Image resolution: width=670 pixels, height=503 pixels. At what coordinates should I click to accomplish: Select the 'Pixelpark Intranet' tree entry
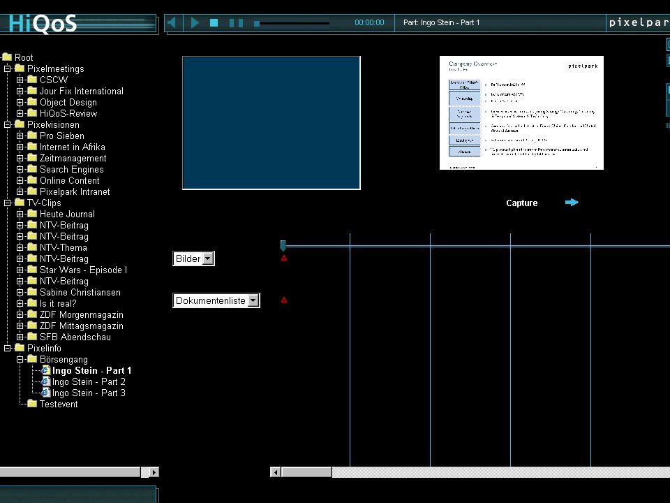75,191
